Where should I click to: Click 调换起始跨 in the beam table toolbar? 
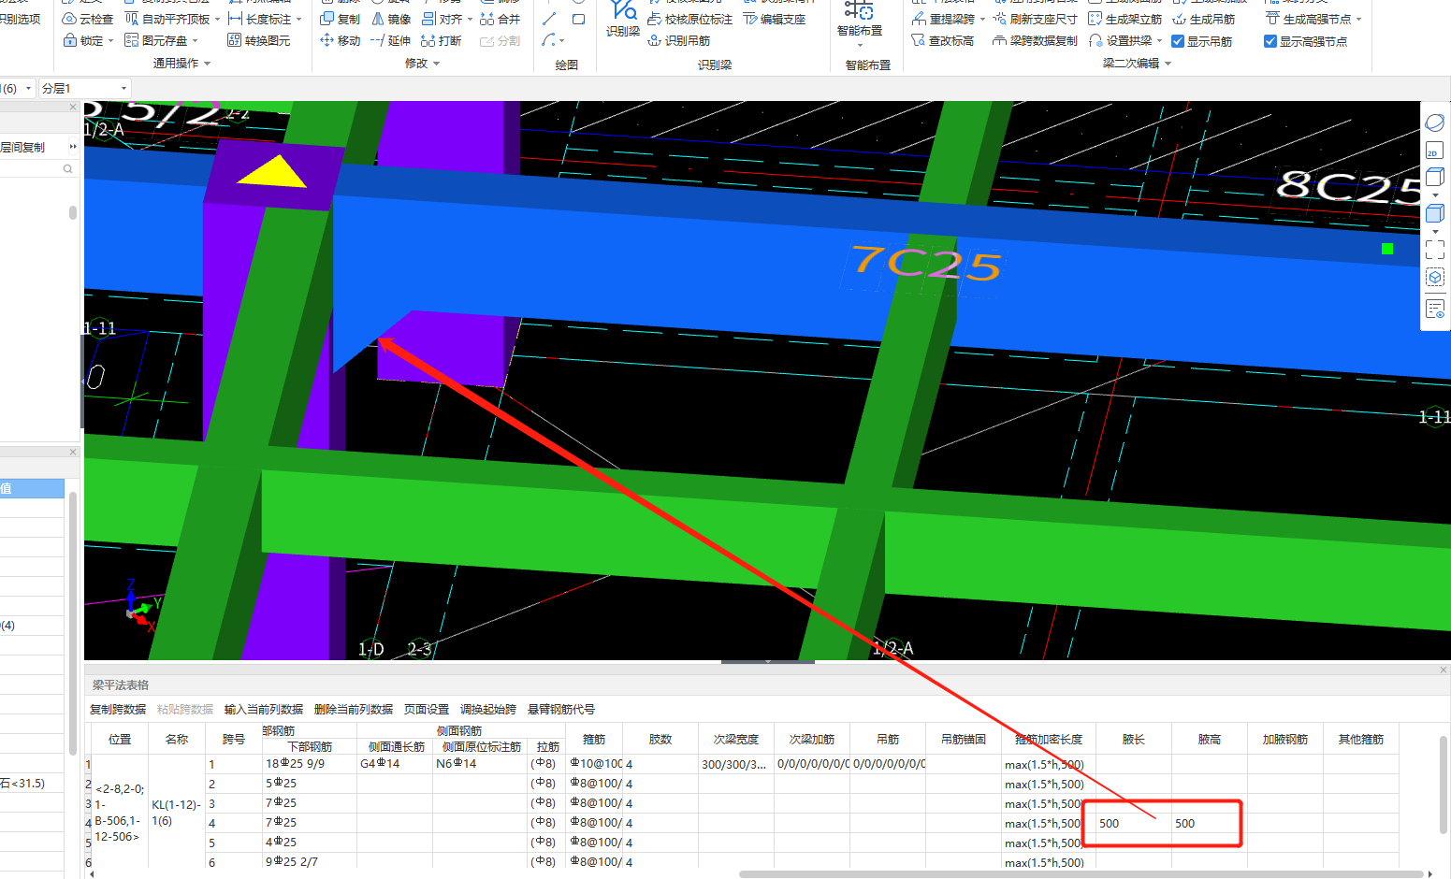pyautogui.click(x=488, y=710)
